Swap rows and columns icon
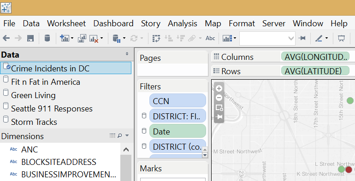Screen dimensions: 355x181 (156, 38)
